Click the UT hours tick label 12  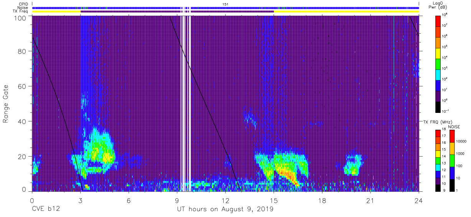click(x=226, y=200)
